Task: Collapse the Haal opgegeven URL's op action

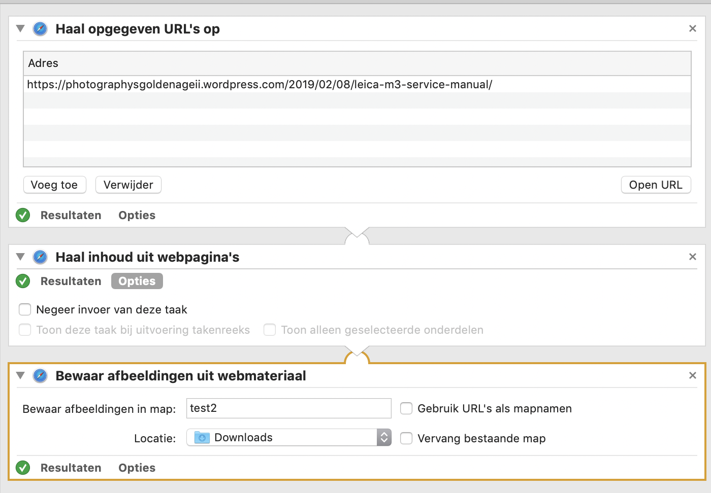Action: coord(20,29)
